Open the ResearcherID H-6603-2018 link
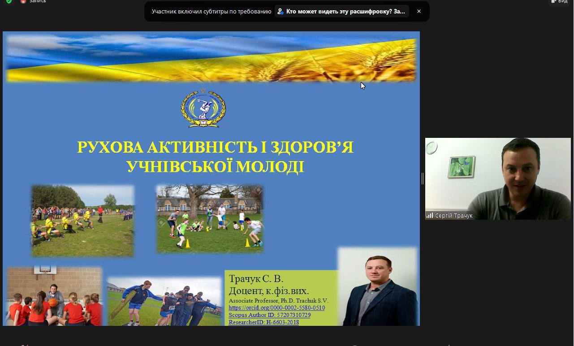Viewport: 574px width, 346px height. (x=263, y=322)
